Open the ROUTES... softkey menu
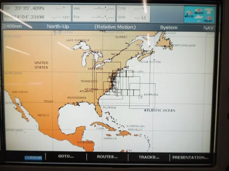Screen dimensions: 229x171 [107, 157]
